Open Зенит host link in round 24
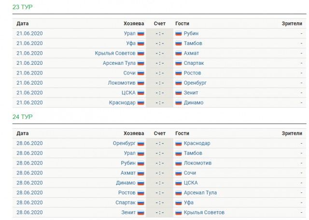 (x=128, y=212)
